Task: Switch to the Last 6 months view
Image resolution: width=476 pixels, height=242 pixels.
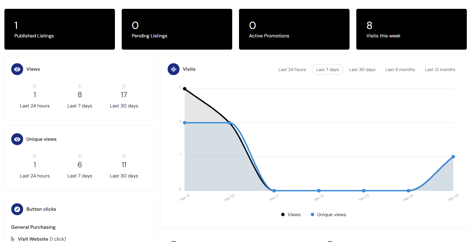Action: point(400,69)
